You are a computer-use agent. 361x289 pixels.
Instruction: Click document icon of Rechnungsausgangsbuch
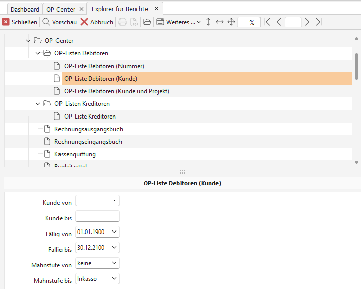click(47, 129)
